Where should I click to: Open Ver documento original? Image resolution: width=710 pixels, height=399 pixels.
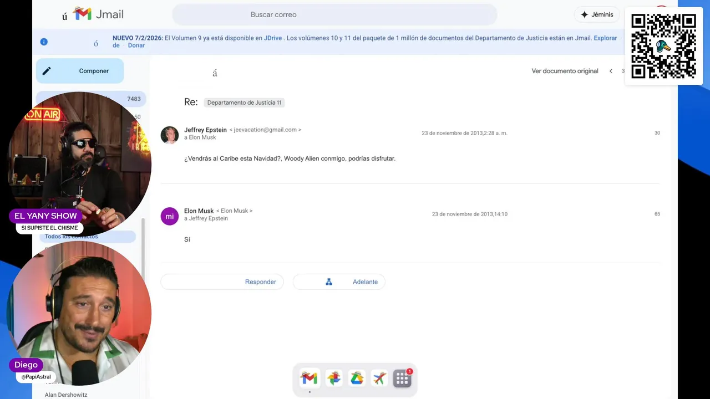coord(565,71)
